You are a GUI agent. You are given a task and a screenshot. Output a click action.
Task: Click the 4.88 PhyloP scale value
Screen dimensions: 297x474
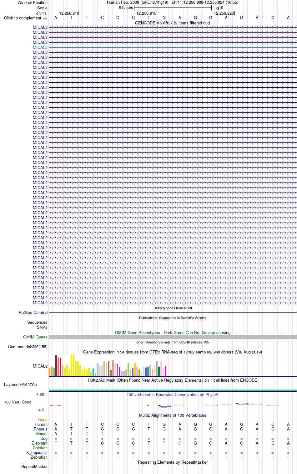tap(40, 394)
